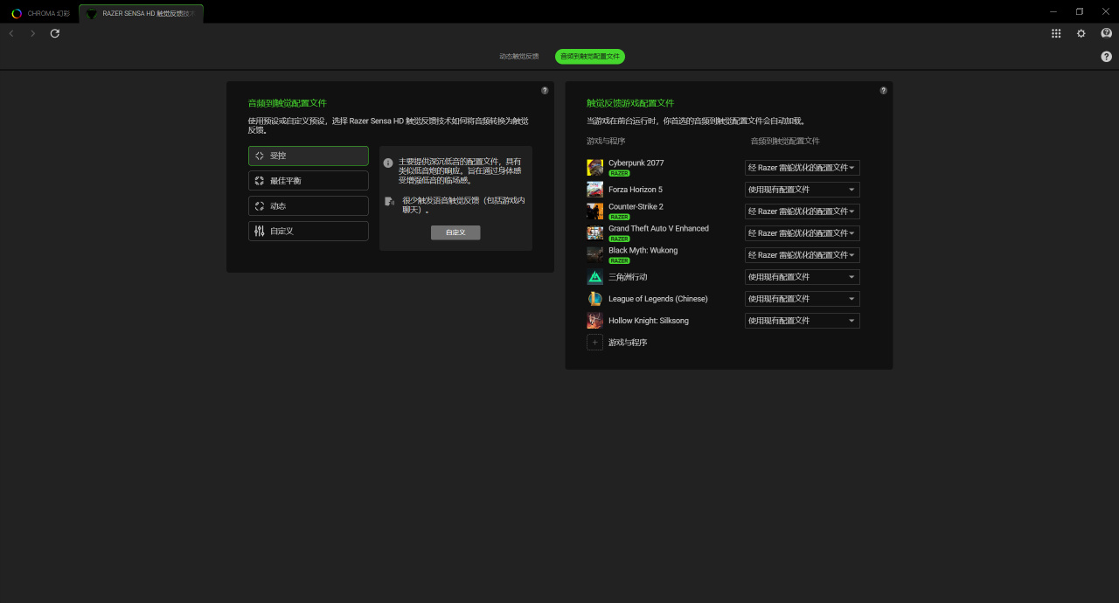
Task: Click the Grand Theft Auto V Enhanced text
Action: 658,229
